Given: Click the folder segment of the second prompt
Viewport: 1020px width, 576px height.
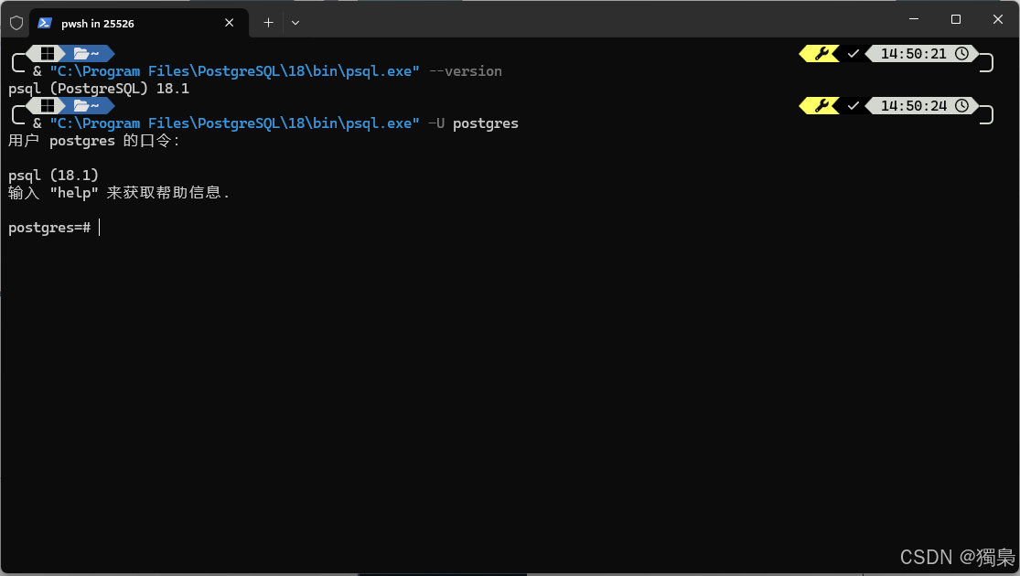Looking at the screenshot, I should click(81, 105).
